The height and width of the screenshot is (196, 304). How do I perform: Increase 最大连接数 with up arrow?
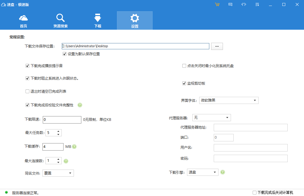pyautogui.click(x=58, y=159)
